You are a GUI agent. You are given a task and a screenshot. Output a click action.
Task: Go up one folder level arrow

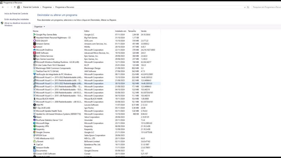click(x=15, y=7)
